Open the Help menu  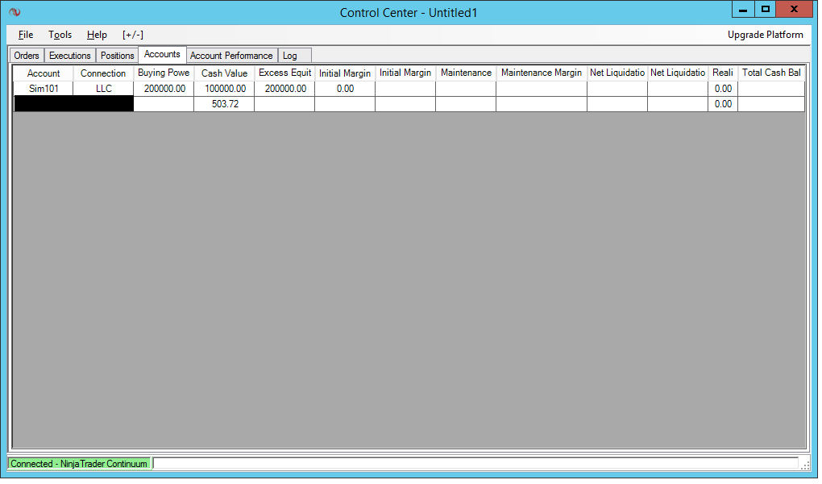tap(97, 35)
